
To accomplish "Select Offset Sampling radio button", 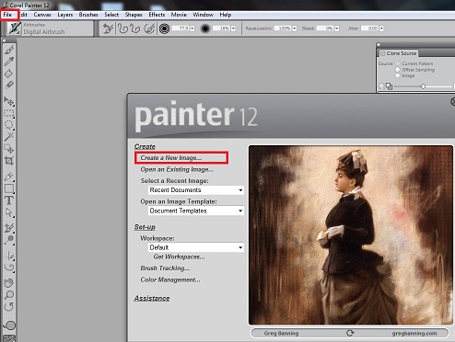I will [398, 70].
